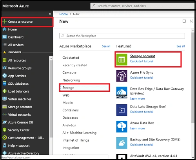The image size is (196, 160).
Task: Click the green Storage account icon
Action: click(122, 60)
